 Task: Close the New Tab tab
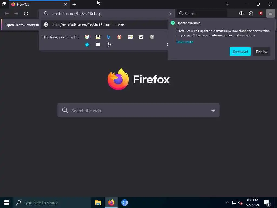pos(65,4)
